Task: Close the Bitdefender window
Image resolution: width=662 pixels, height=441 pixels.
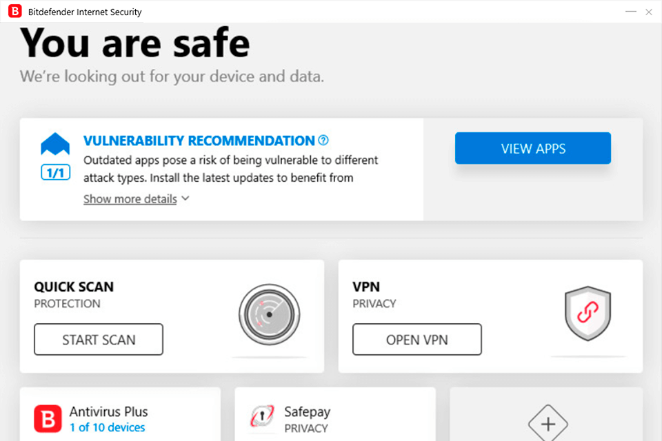Action: tap(649, 12)
